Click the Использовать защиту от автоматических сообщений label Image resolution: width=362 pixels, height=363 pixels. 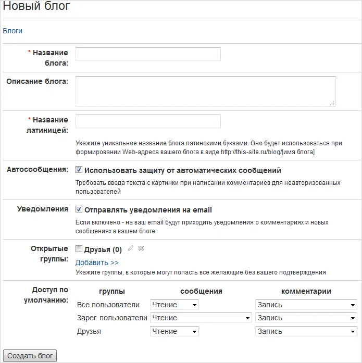(182, 170)
